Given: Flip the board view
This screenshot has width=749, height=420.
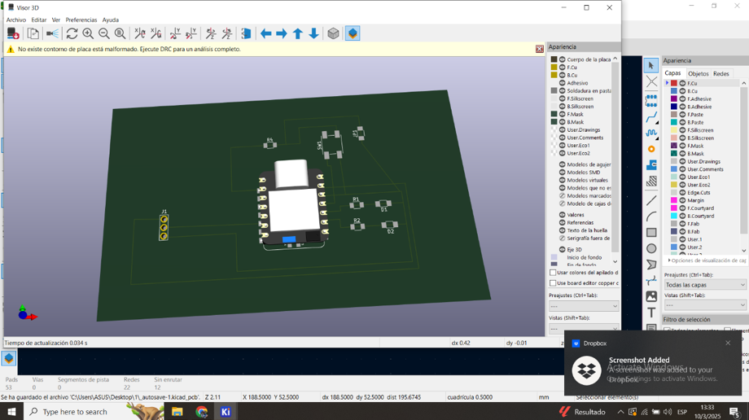Looking at the screenshot, I should pyautogui.click(x=246, y=33).
